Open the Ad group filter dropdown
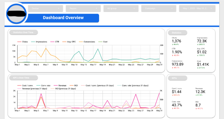The image size is (224, 119). tap(121, 9)
